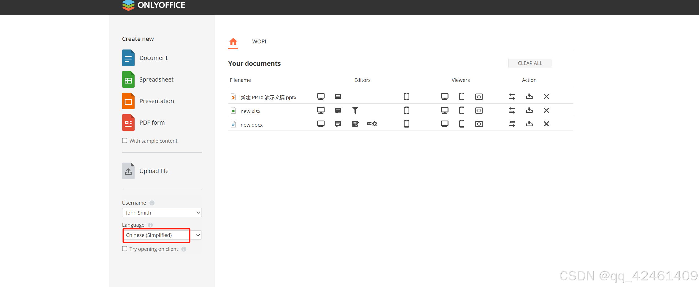Open 新建 PPTX 演示文稿.pptx in desktop viewer
699x287 pixels.
(x=444, y=96)
